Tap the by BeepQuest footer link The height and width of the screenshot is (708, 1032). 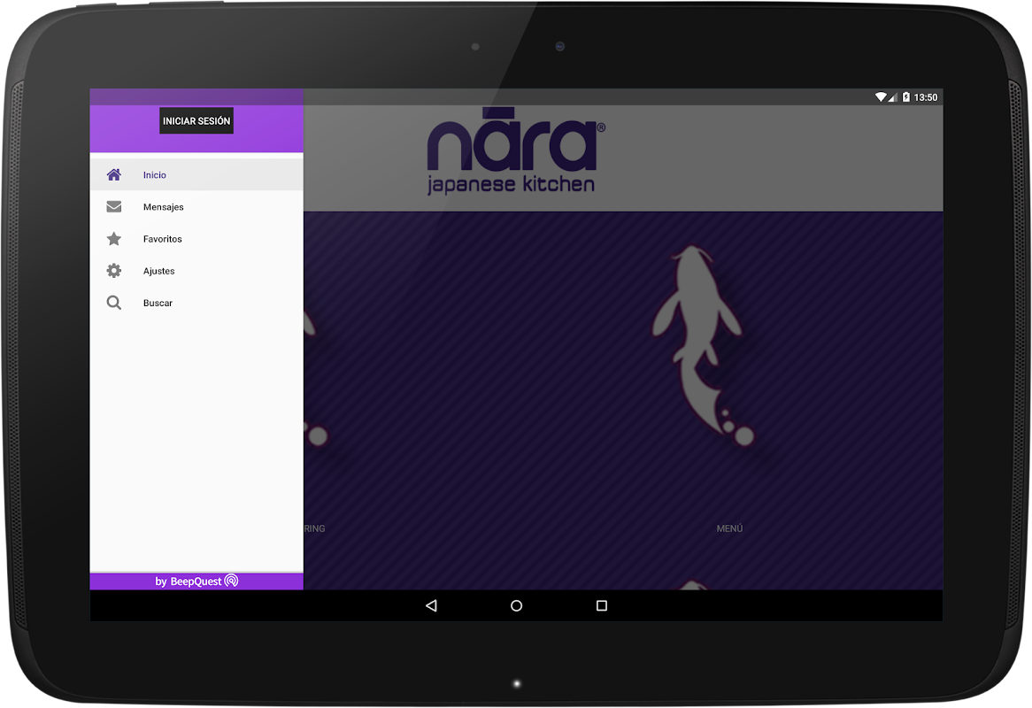(x=196, y=581)
